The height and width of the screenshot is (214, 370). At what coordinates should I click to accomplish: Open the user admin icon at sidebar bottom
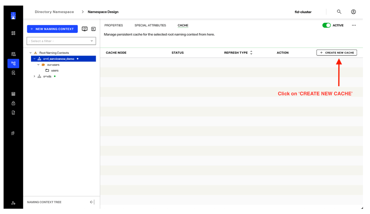[x=13, y=203]
